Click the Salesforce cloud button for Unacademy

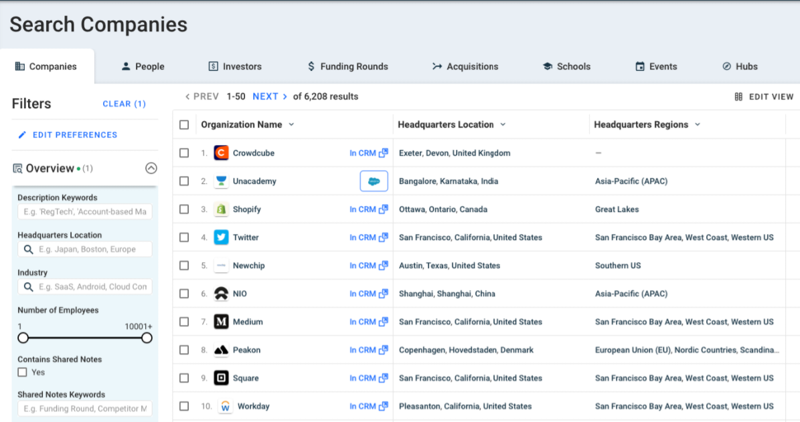[x=374, y=181]
